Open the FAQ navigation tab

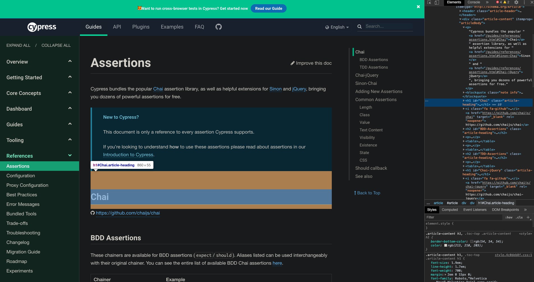click(199, 27)
